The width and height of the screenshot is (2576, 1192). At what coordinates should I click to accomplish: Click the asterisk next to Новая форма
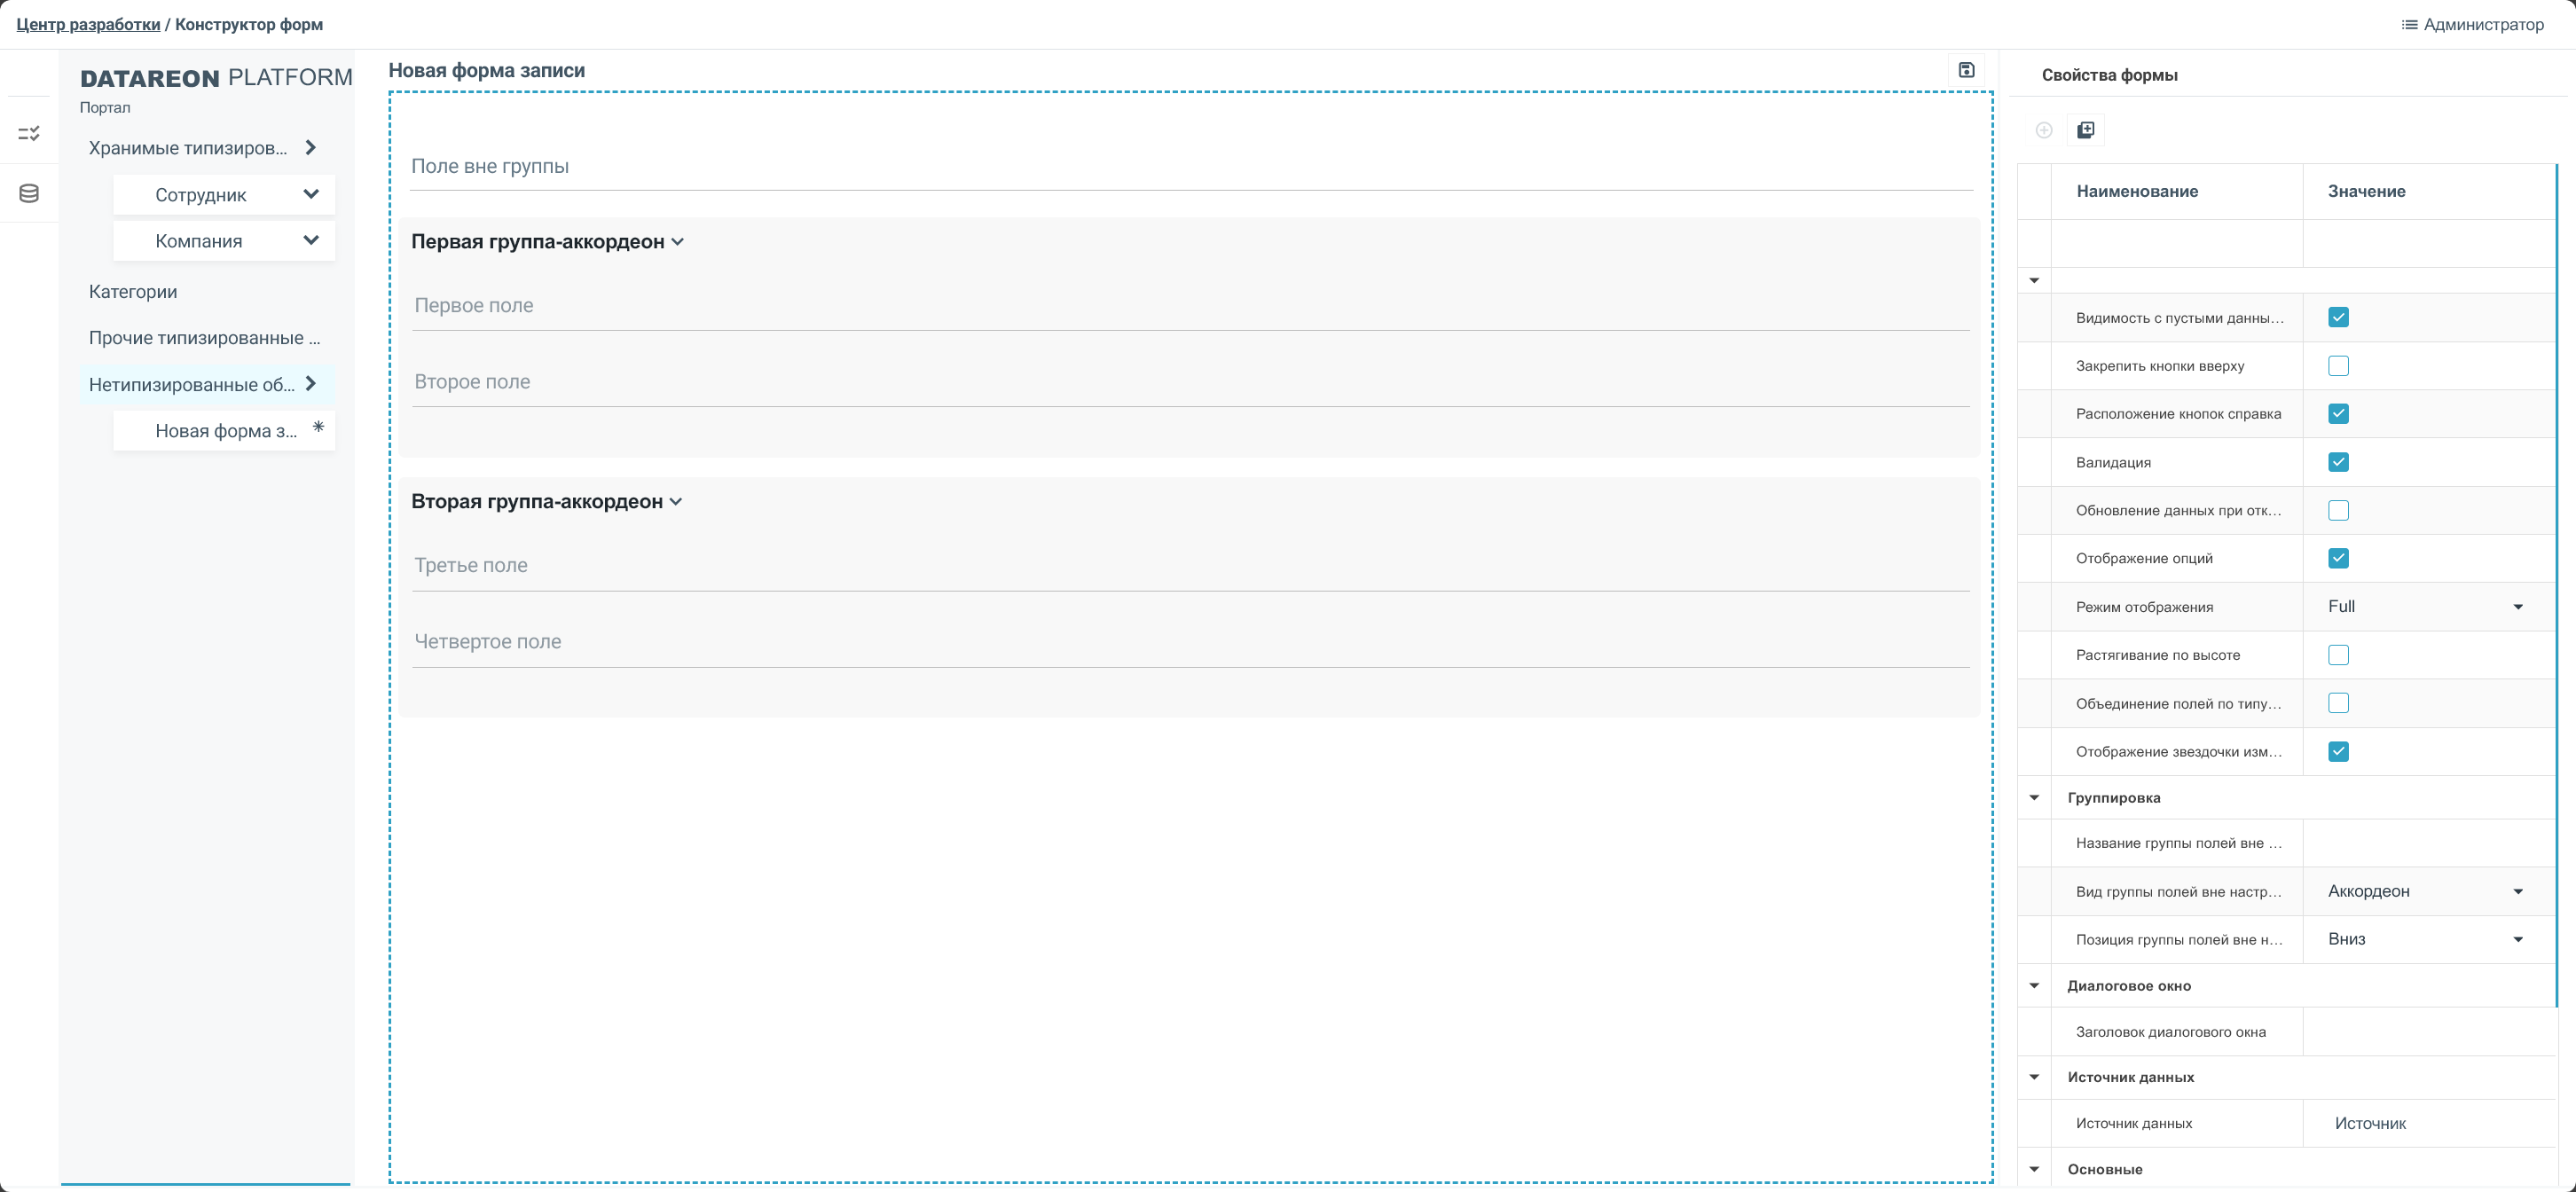(318, 428)
